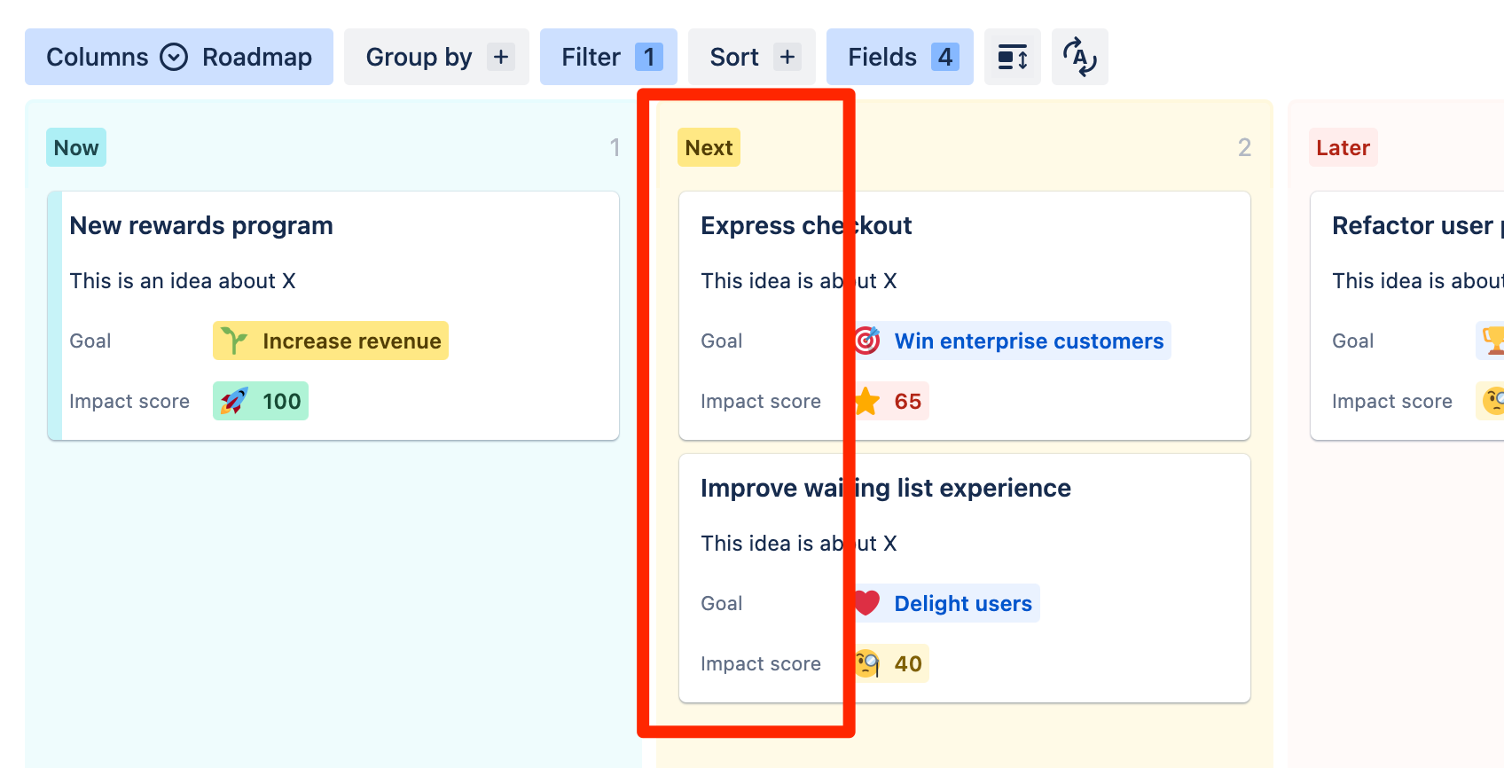Click the Next column label
Image resolution: width=1504 pixels, height=768 pixels.
click(709, 147)
